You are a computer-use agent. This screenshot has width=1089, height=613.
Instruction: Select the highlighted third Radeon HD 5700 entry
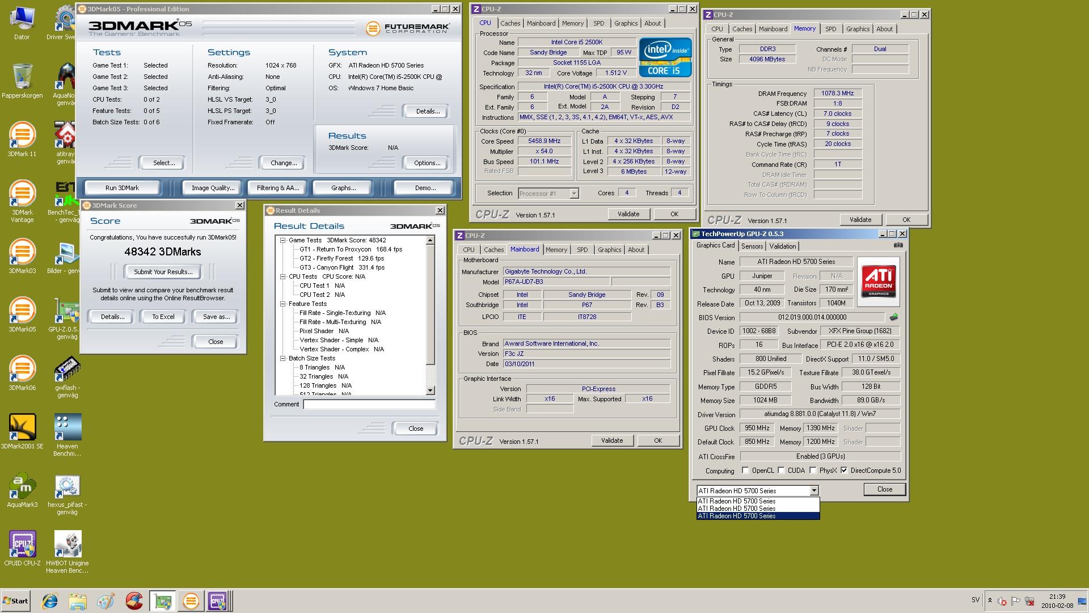[x=758, y=516]
